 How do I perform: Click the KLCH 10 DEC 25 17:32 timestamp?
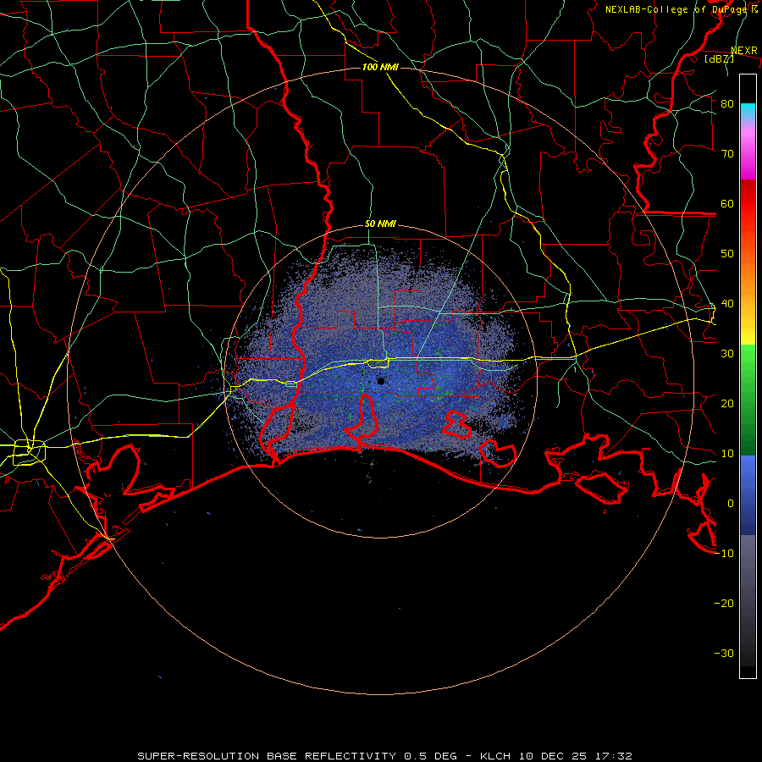[x=556, y=756]
